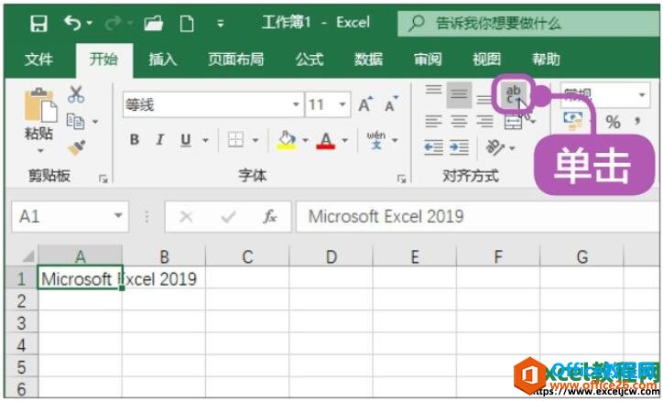Click the wén phonetic guide icon

375,140
